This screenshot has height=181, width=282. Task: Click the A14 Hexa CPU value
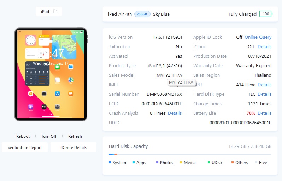click(246, 85)
